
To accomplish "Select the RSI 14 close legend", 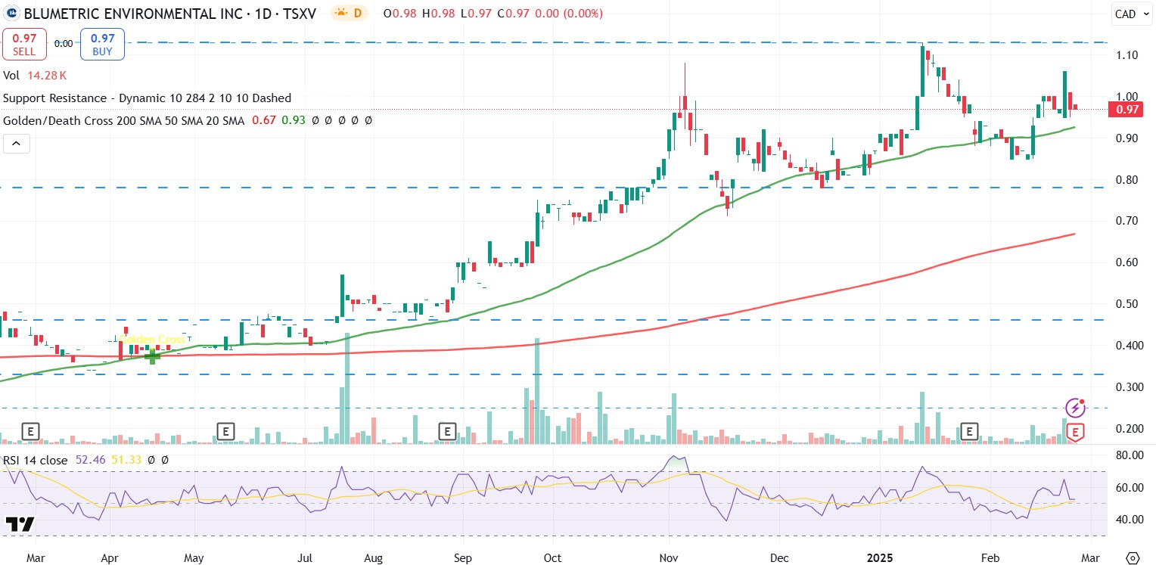I will [x=36, y=460].
